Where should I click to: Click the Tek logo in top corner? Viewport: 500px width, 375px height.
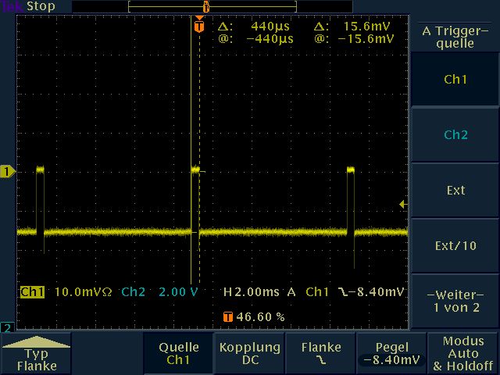12,6
